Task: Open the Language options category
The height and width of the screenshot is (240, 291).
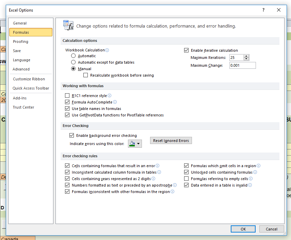Action: pyautogui.click(x=31, y=60)
